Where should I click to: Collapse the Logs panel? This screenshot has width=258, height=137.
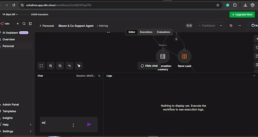pyautogui.click(x=254, y=76)
